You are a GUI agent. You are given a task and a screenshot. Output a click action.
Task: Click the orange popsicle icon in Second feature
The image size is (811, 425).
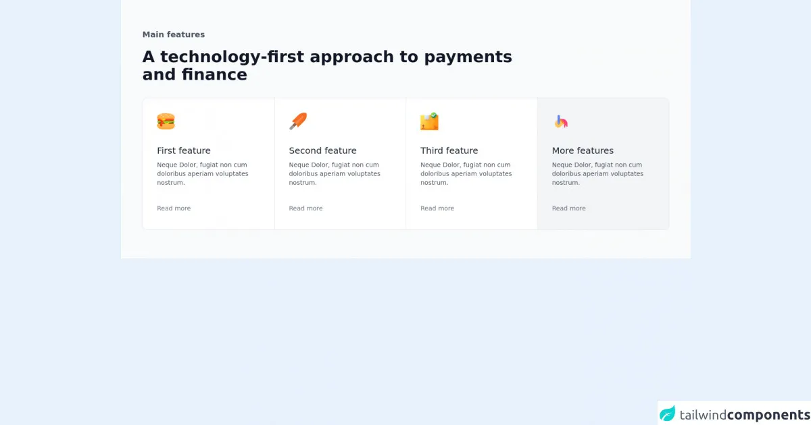coord(298,121)
